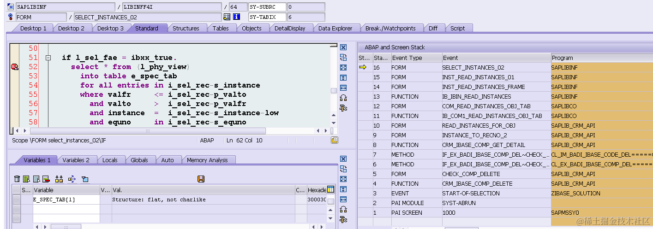This screenshot has width=653, height=229.
Task: Switch to the Variables 2 tab
Action: coord(76,160)
